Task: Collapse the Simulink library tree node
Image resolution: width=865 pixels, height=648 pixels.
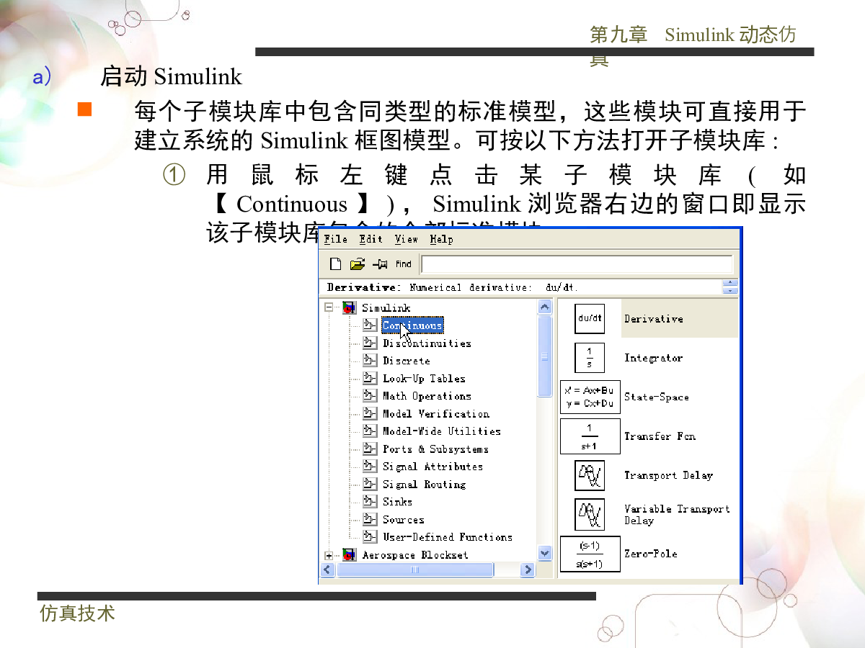Action: [x=329, y=307]
